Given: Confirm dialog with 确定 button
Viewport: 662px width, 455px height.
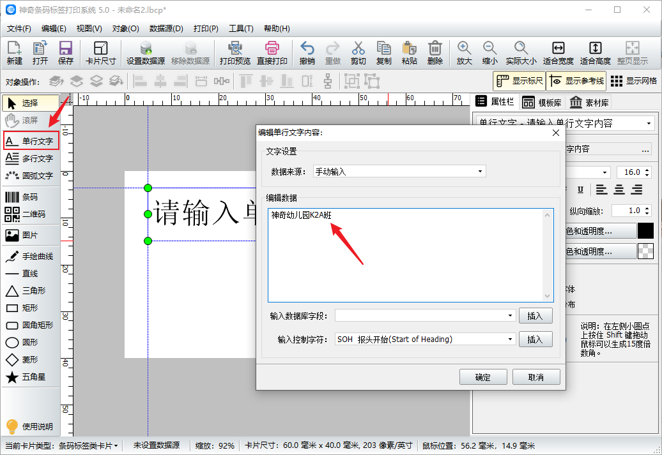Looking at the screenshot, I should [483, 377].
